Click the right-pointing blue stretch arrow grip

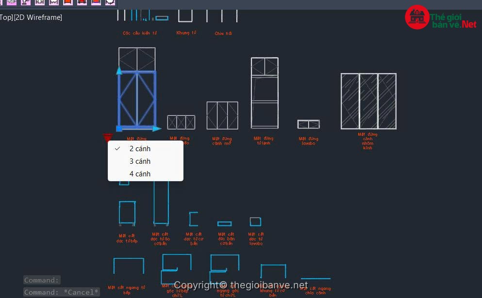click(157, 129)
